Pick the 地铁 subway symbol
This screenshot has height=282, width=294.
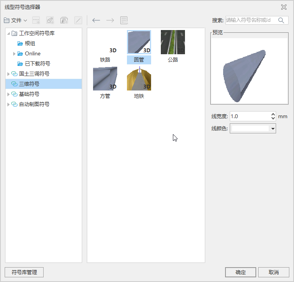(139, 79)
